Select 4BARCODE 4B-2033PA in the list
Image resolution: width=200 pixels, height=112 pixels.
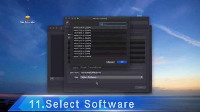click(100, 33)
